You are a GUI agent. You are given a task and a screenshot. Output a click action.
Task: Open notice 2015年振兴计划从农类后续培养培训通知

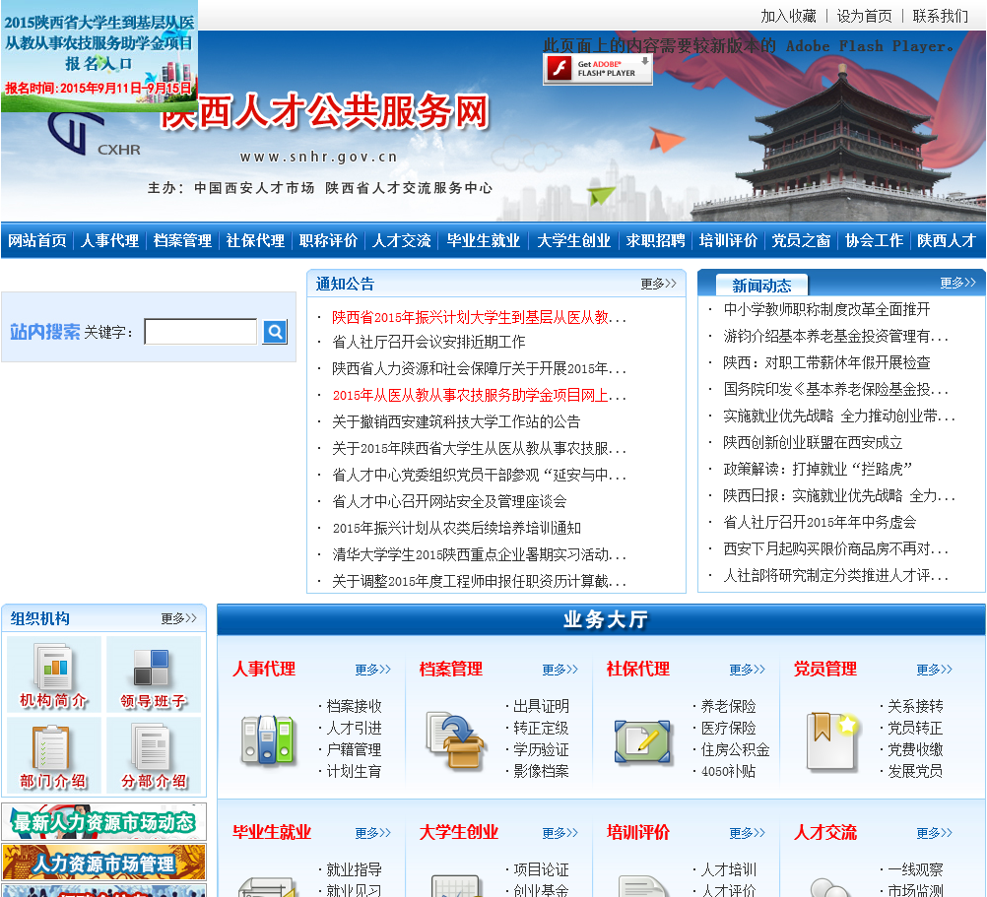coord(456,529)
